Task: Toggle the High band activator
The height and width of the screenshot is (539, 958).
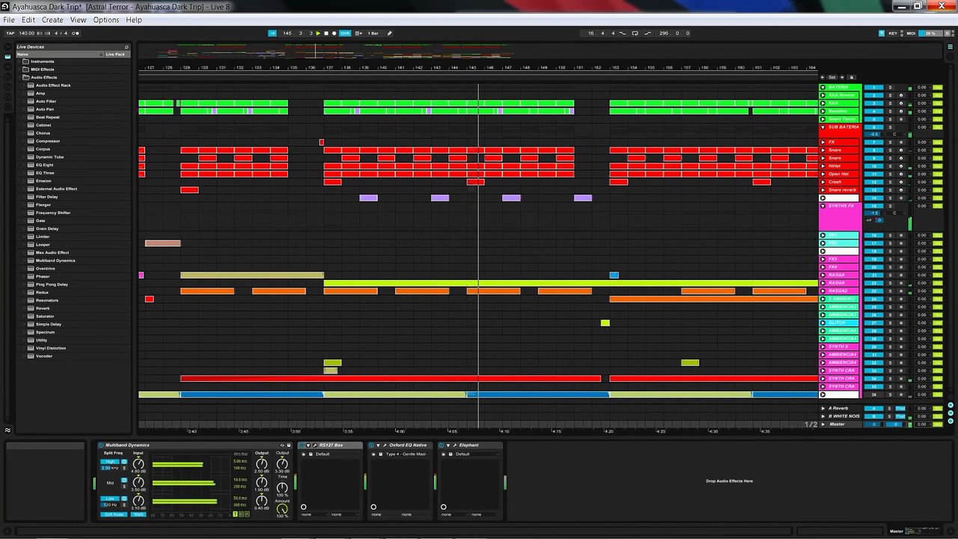Action: [124, 461]
